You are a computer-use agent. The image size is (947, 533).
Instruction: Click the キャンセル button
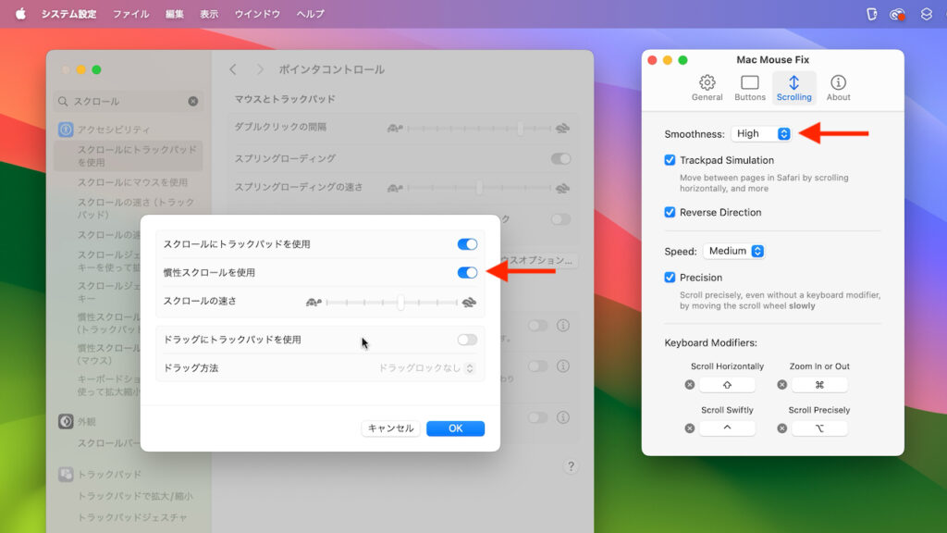point(389,428)
